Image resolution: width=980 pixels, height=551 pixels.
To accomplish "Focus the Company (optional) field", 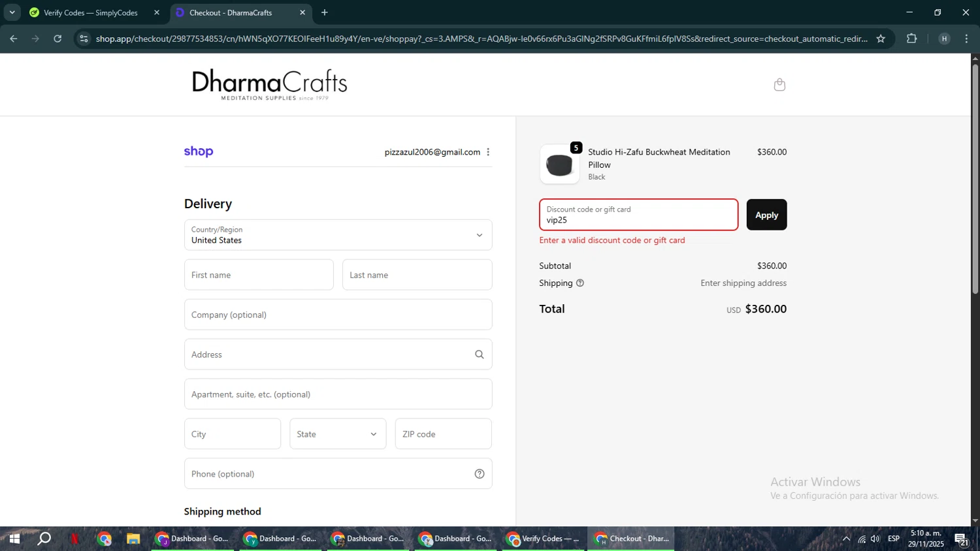I will tap(338, 315).
